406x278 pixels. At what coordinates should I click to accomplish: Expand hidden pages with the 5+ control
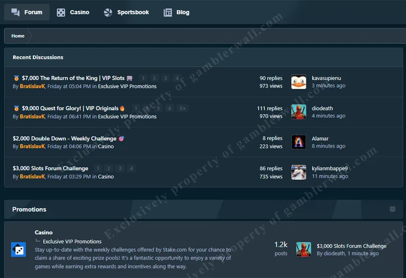(182, 108)
